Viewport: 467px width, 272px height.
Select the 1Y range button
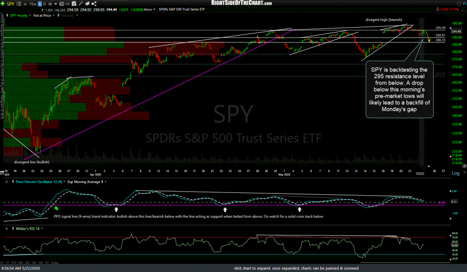coord(7,262)
